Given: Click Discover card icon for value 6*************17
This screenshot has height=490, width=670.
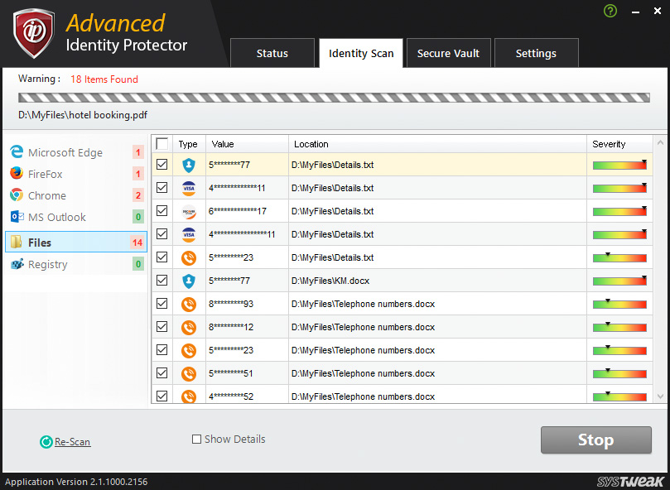Looking at the screenshot, I should (x=189, y=211).
